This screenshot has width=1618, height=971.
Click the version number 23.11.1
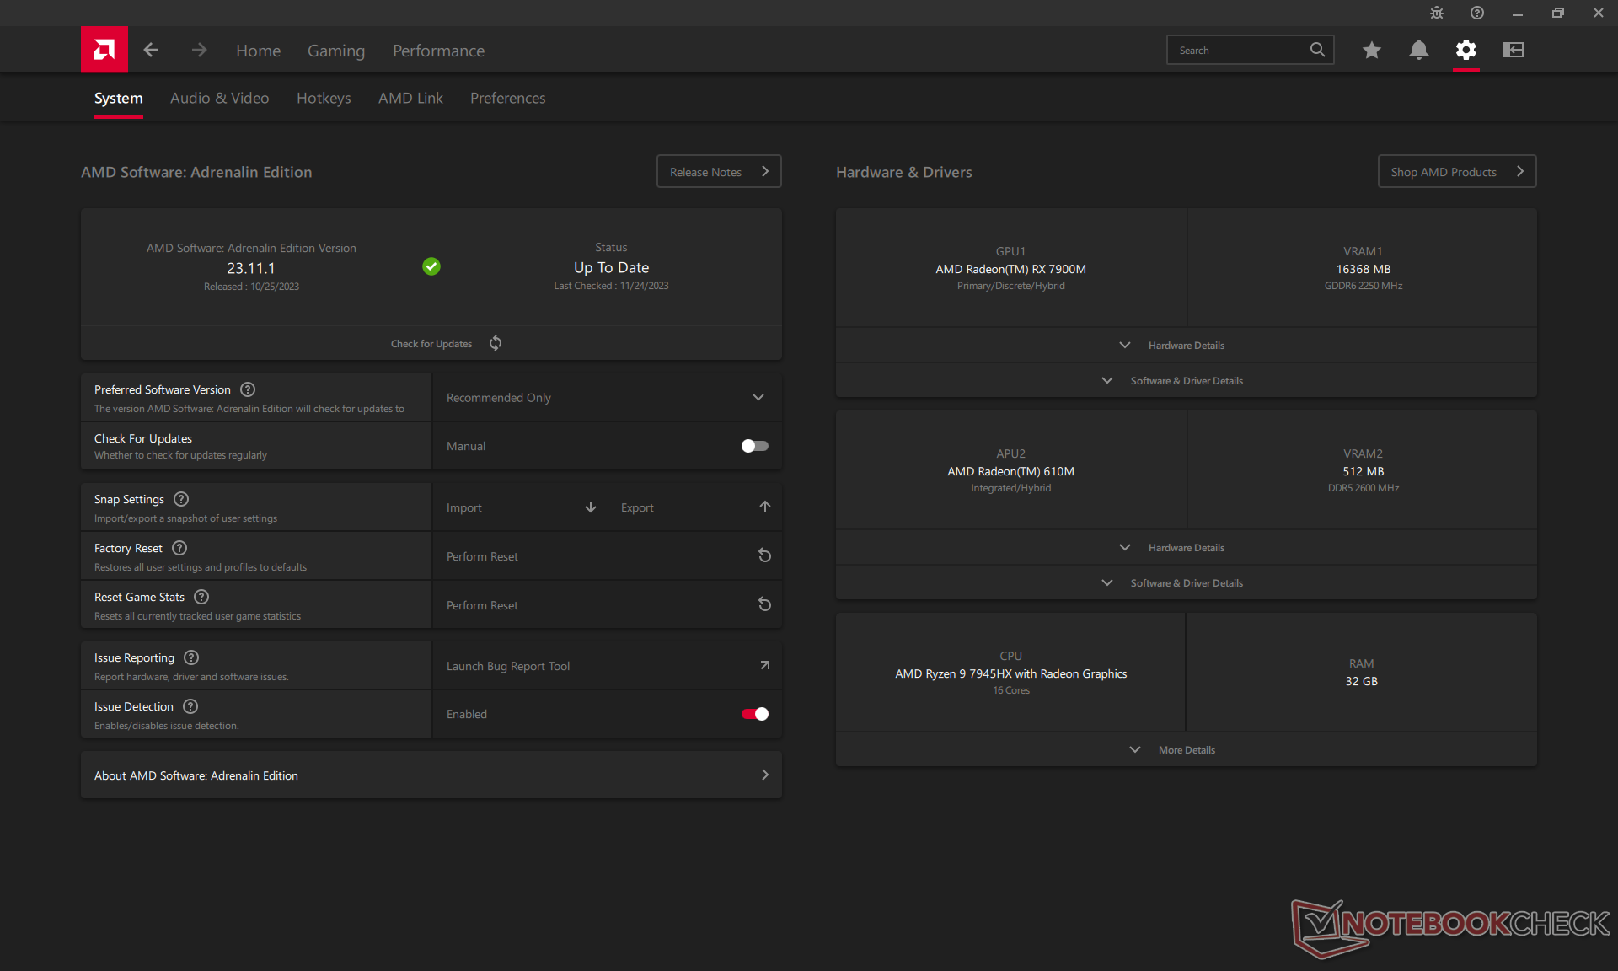coord(251,268)
